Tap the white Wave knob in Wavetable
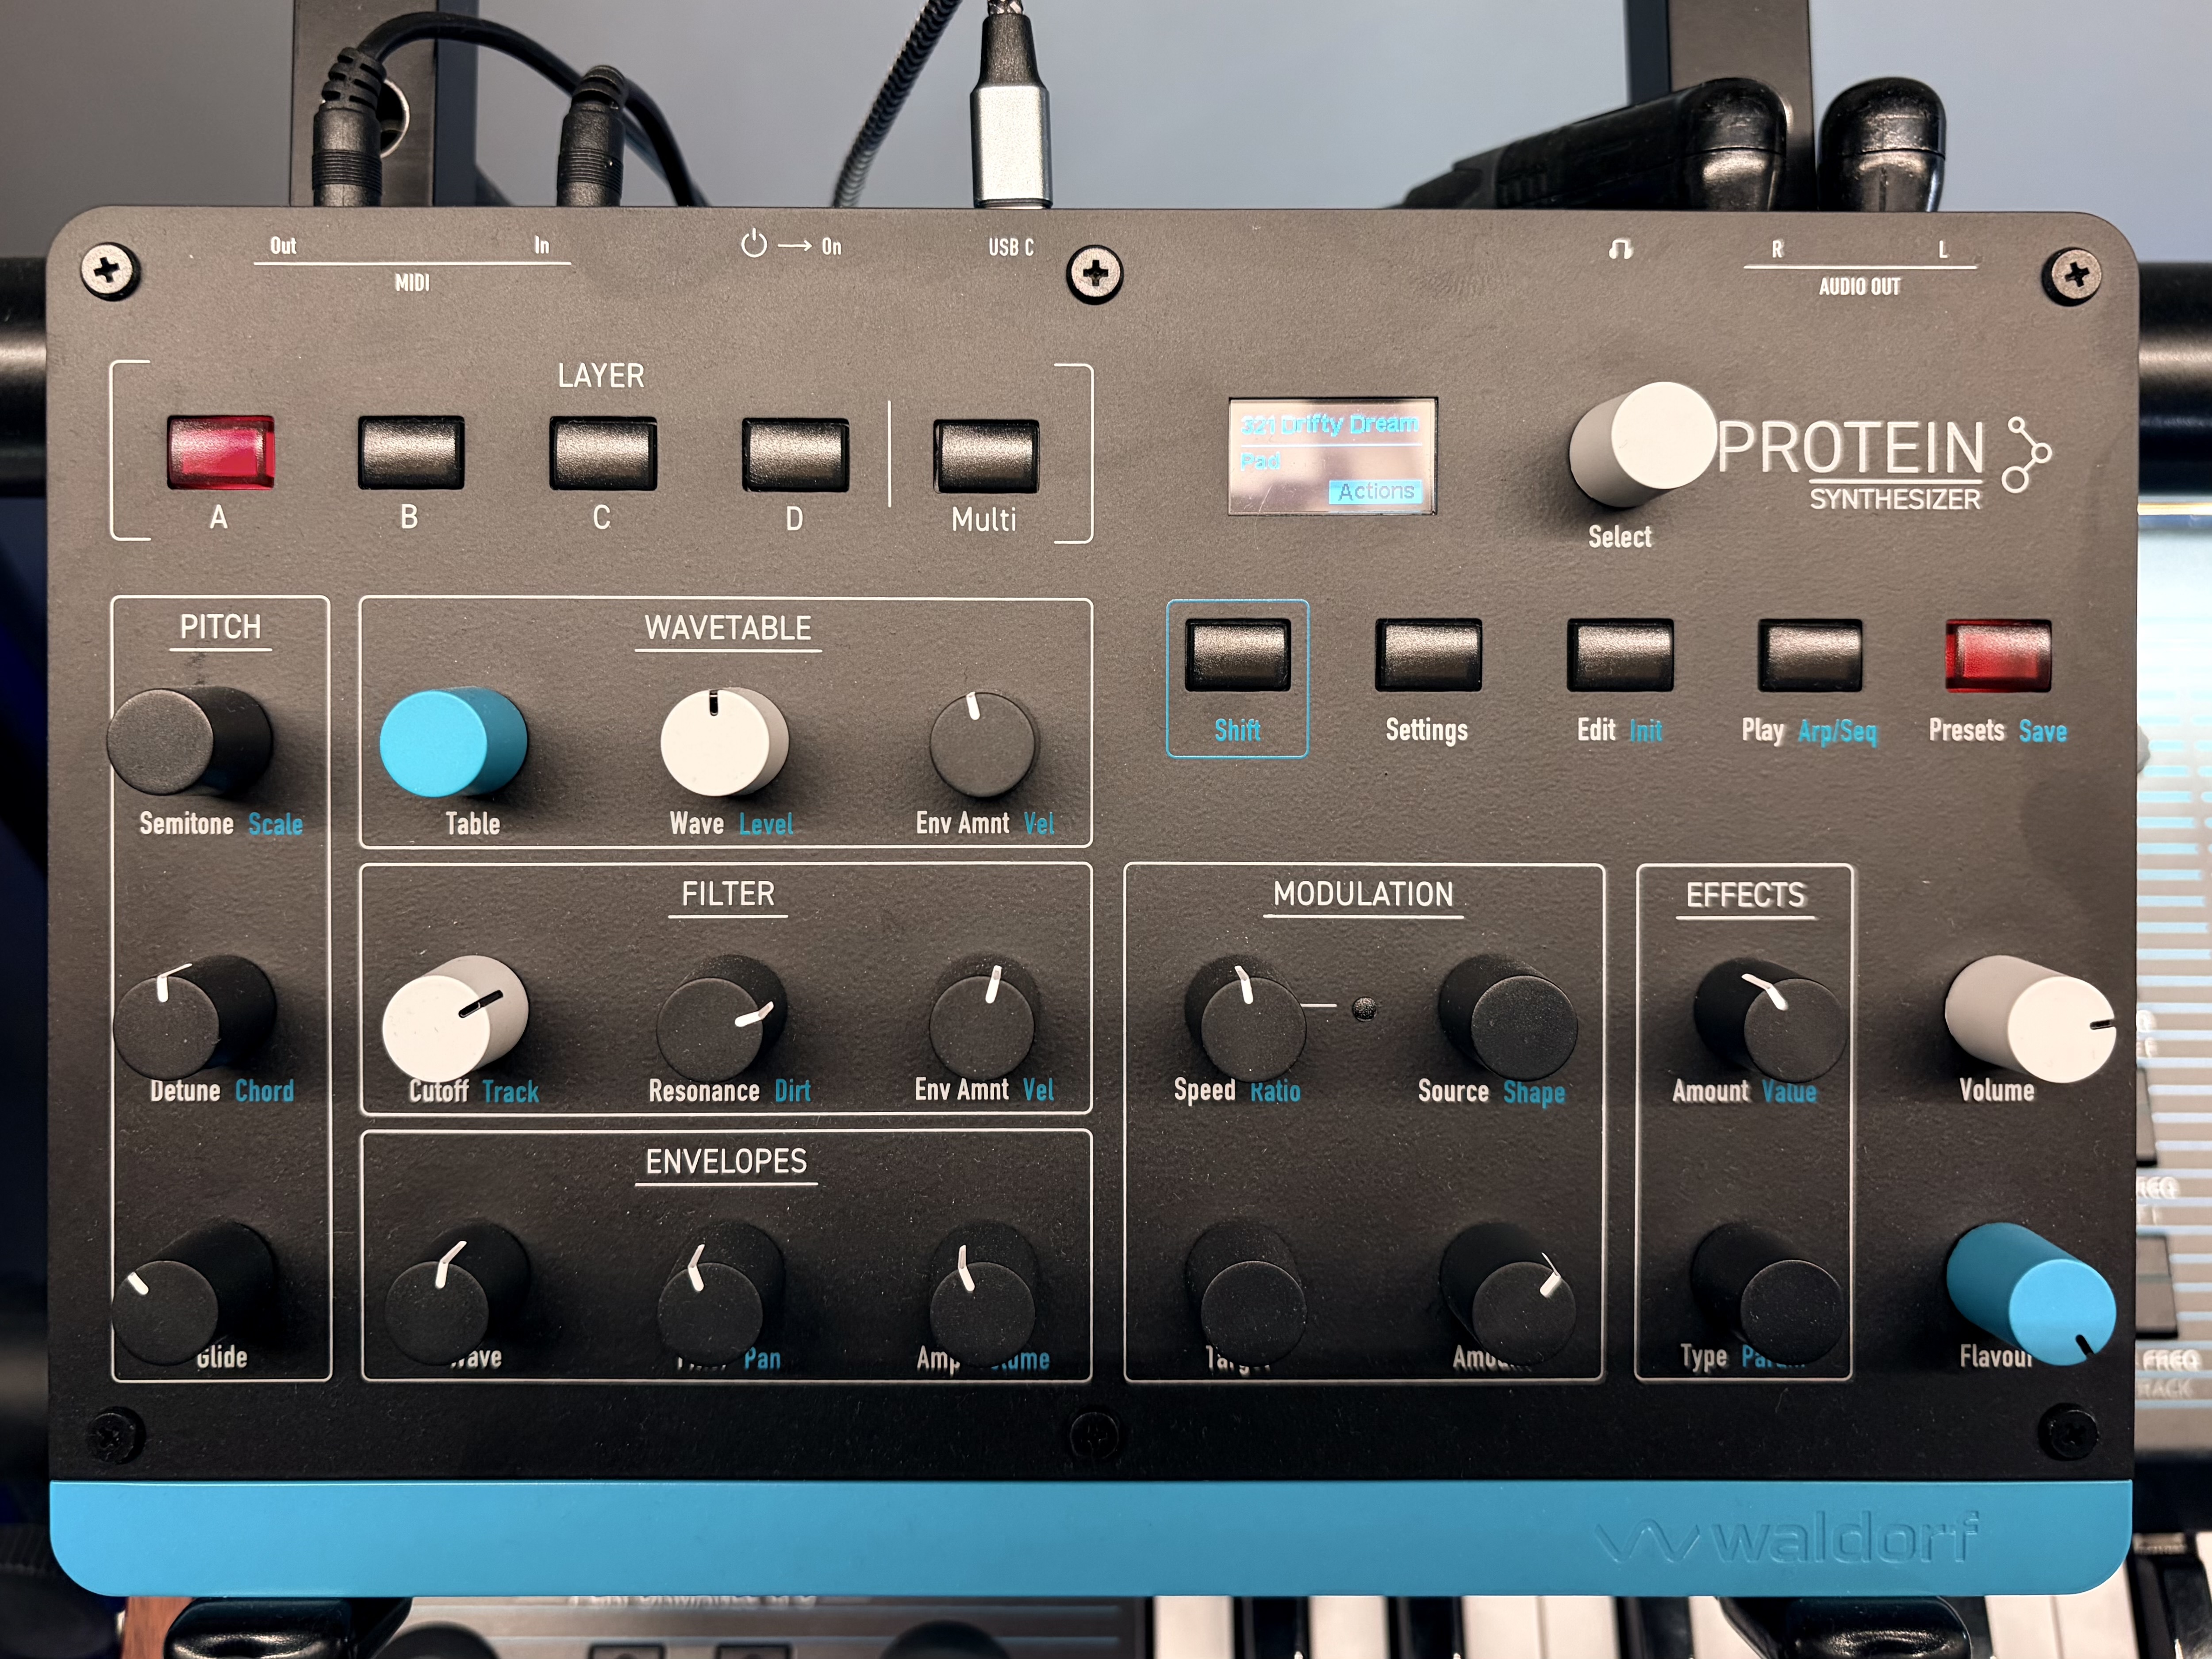 (724, 741)
